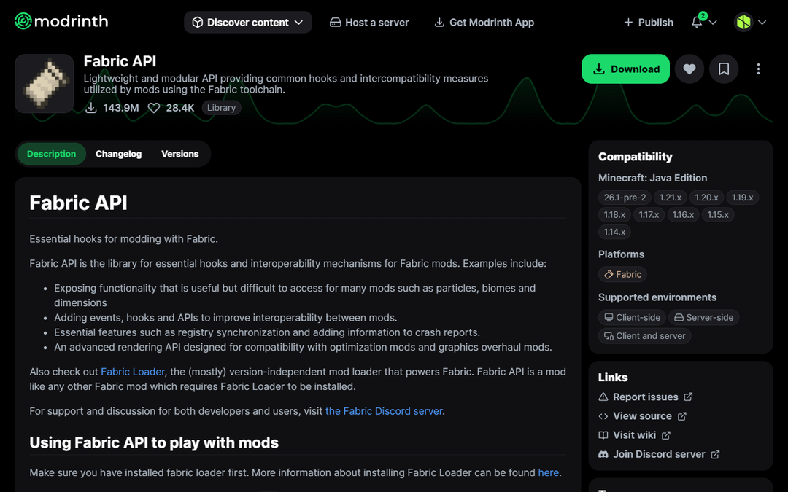788x492 pixels.
Task: Toggle the bookmark save button
Action: pos(724,69)
